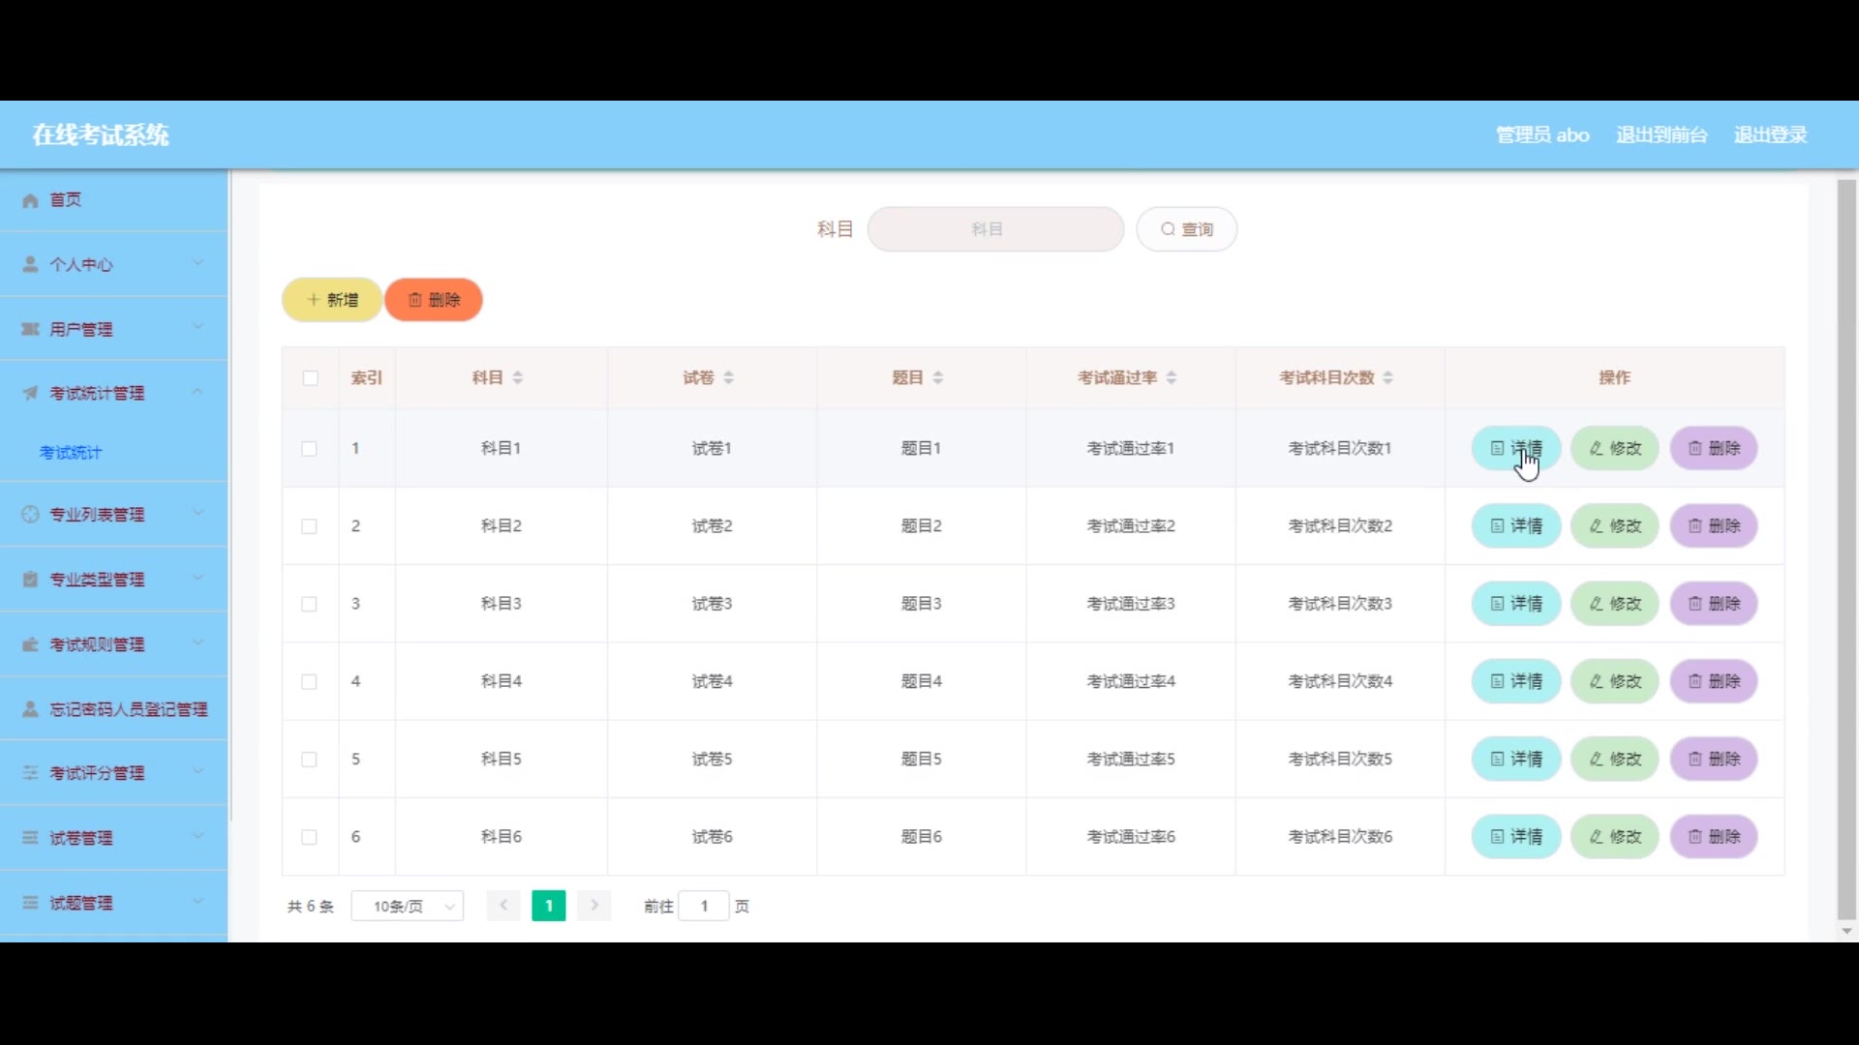The image size is (1859, 1045).
Task: Open the 考试统计 submenu item
Action: (71, 452)
